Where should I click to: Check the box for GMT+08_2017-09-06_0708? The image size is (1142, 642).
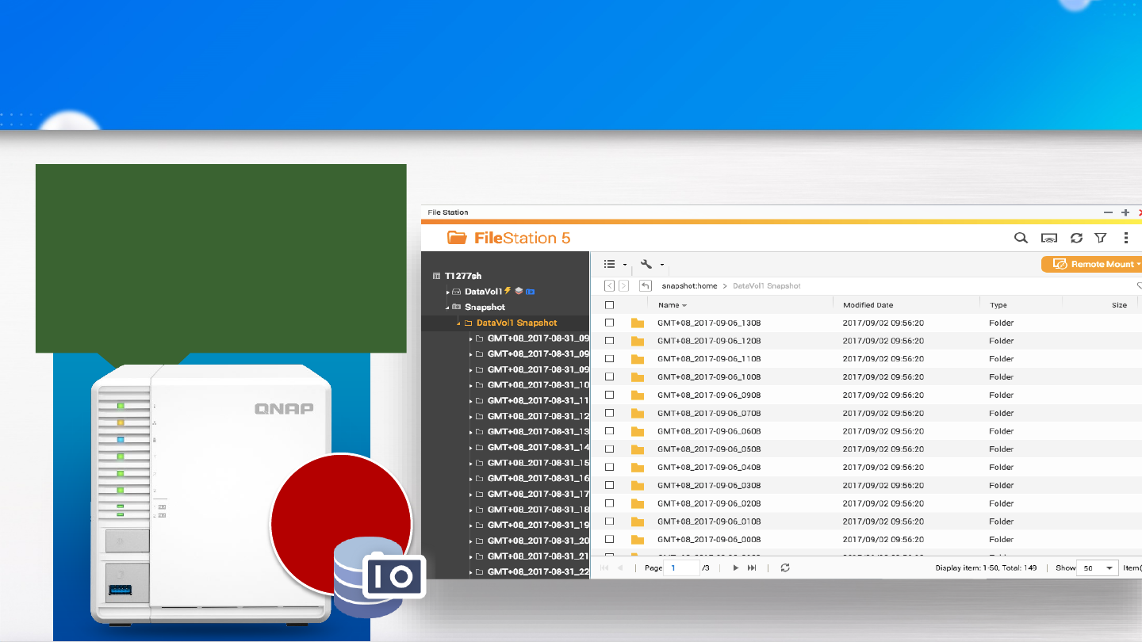click(610, 413)
